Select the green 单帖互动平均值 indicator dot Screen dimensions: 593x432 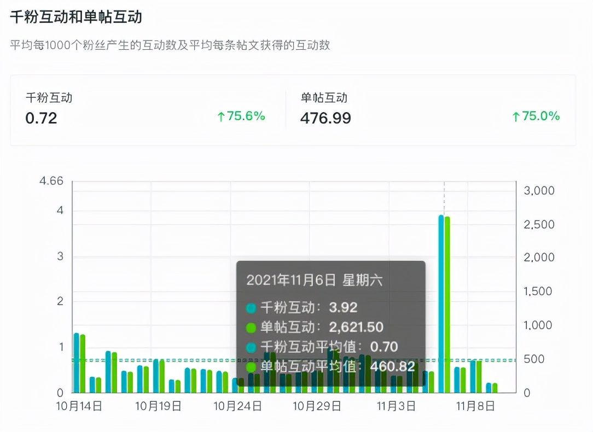click(x=252, y=367)
